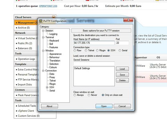Open Public IPs (2) in sidebar
This screenshot has height=125, width=167.
(x=25, y=43)
